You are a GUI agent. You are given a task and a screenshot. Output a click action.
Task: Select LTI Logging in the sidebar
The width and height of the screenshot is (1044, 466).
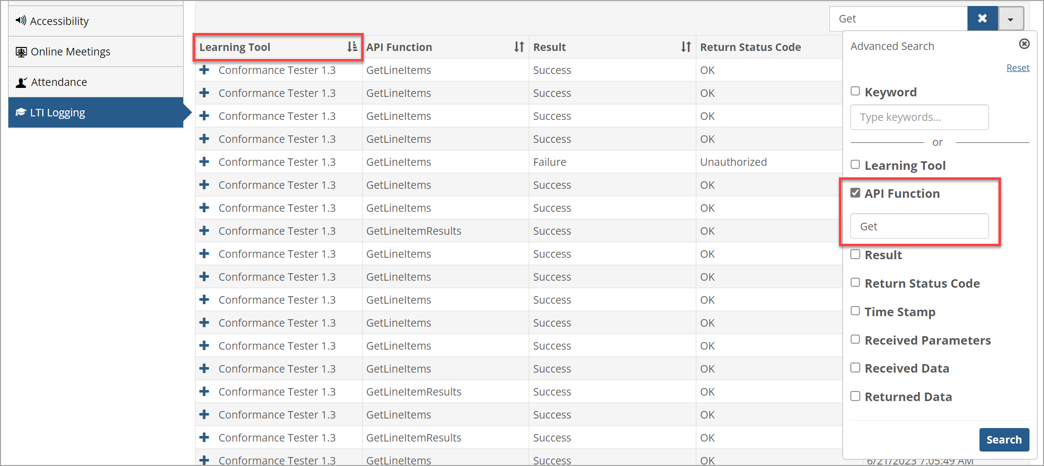[57, 112]
